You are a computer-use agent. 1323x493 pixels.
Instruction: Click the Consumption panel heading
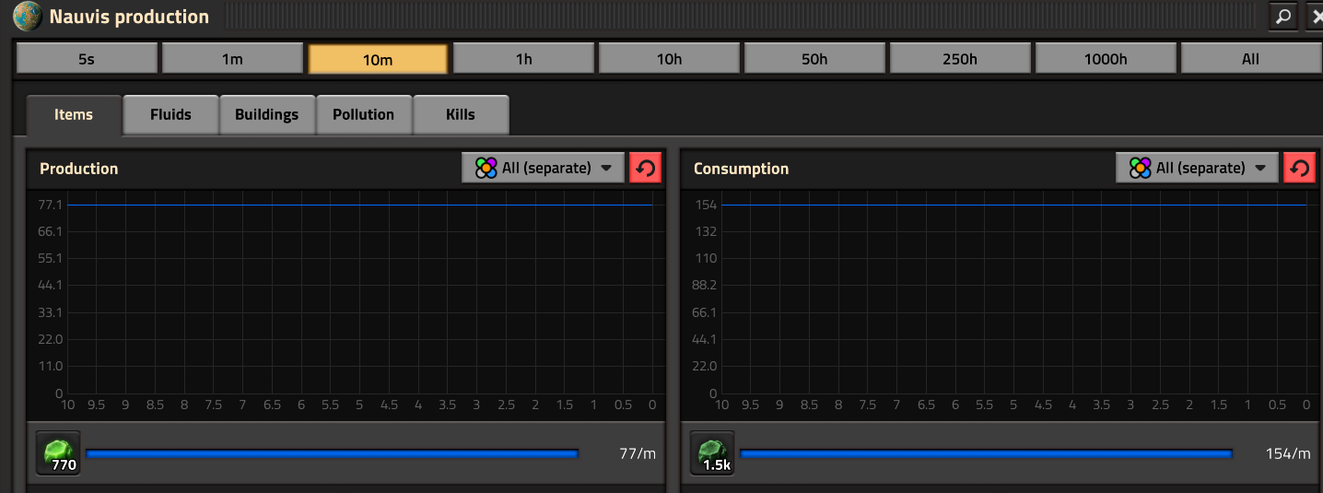pyautogui.click(x=742, y=169)
